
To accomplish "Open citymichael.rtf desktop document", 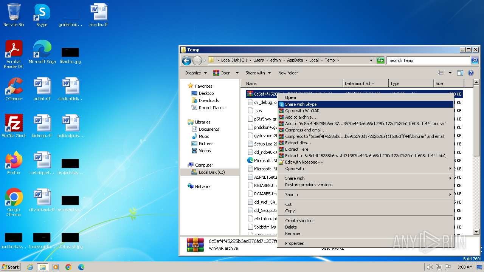I will coord(42,200).
